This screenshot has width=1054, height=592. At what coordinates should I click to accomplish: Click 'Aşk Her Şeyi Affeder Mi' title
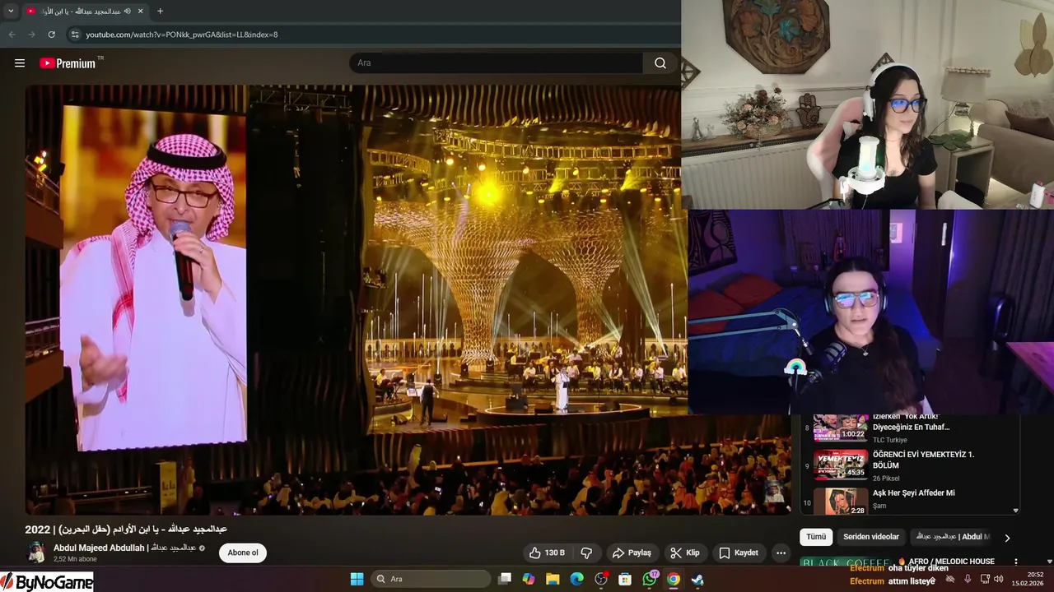pyautogui.click(x=913, y=493)
